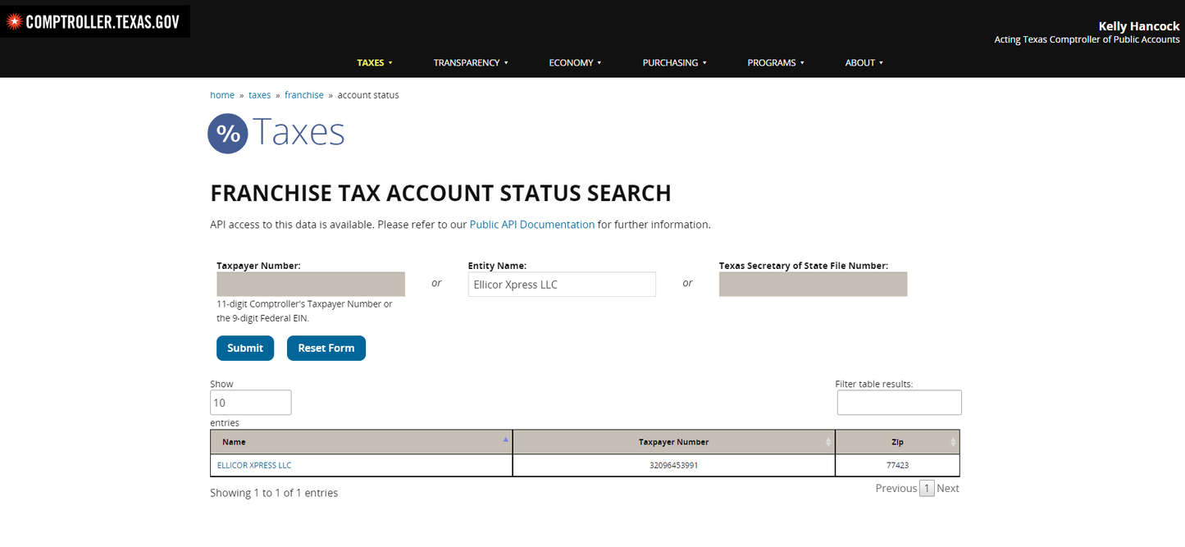
Task: Click the percent Taxes icon
Action: 228,134
